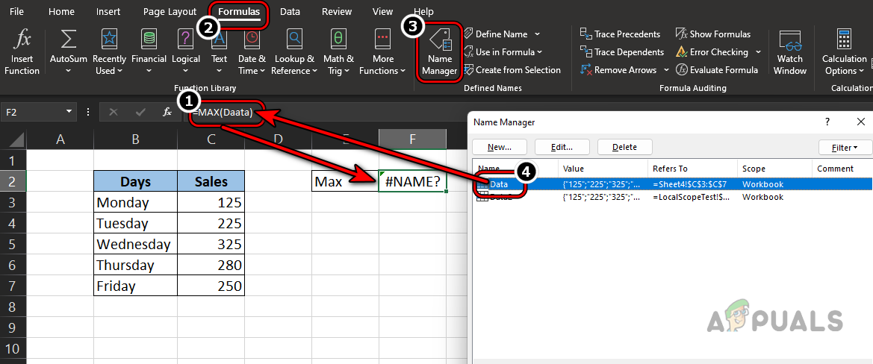Expand the Remove Arrows dropdown arrow
The height and width of the screenshot is (364, 873).
click(666, 69)
